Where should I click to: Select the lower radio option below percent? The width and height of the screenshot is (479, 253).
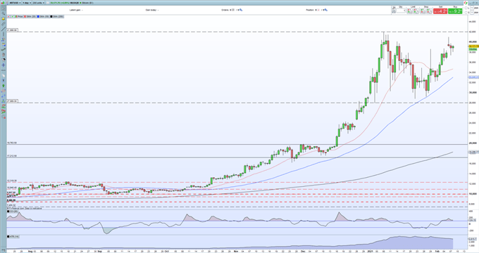click(466, 13)
